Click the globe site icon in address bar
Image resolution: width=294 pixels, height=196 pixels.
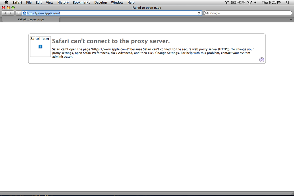(x=25, y=13)
